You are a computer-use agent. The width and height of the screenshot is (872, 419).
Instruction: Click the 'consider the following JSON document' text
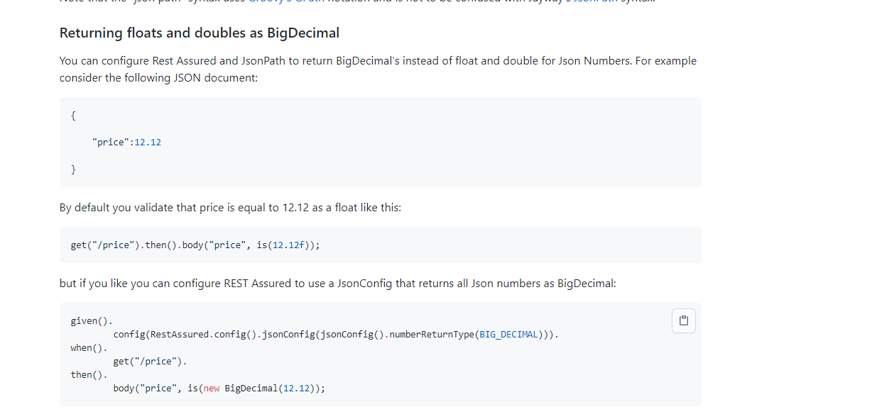(x=158, y=78)
